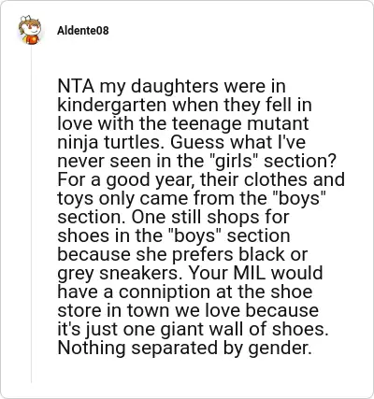
Task: Click the word "kindergarten" in the comment
Action: [x=112, y=106]
